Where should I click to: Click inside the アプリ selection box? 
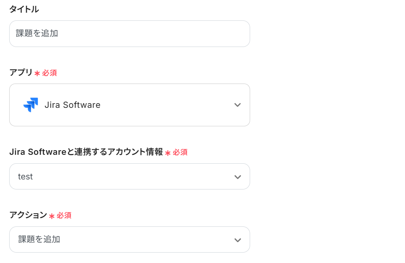click(x=129, y=104)
